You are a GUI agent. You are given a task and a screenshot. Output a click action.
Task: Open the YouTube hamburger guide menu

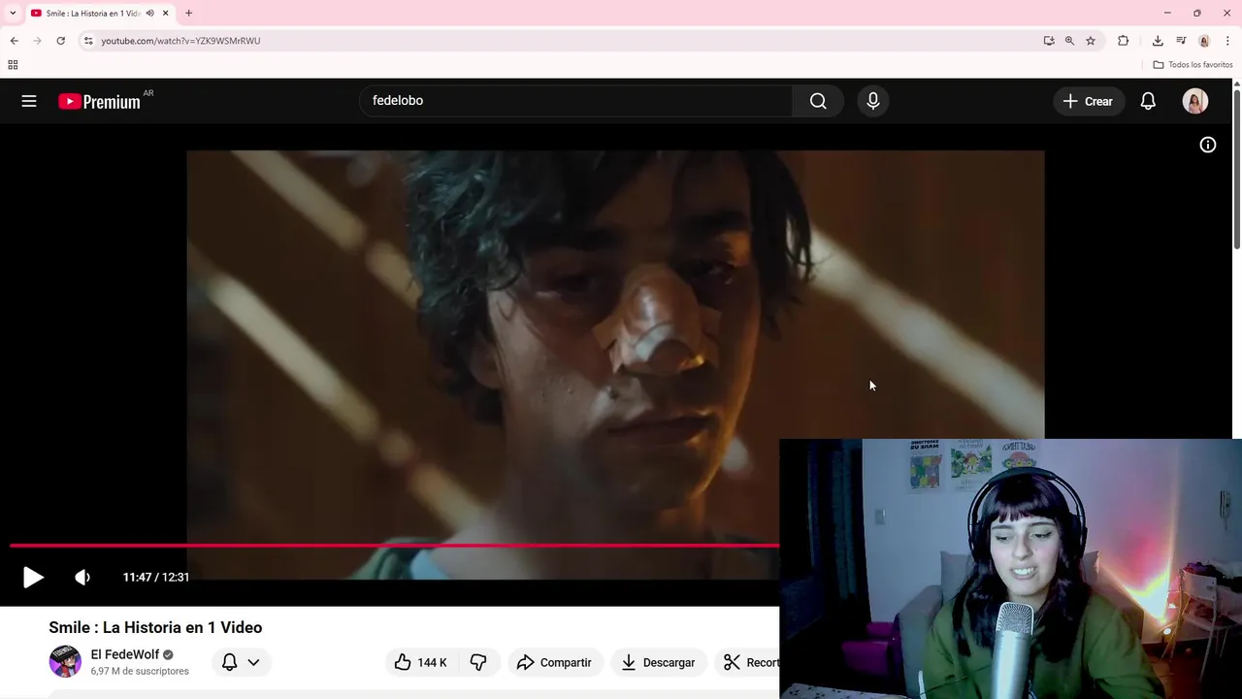tap(29, 101)
